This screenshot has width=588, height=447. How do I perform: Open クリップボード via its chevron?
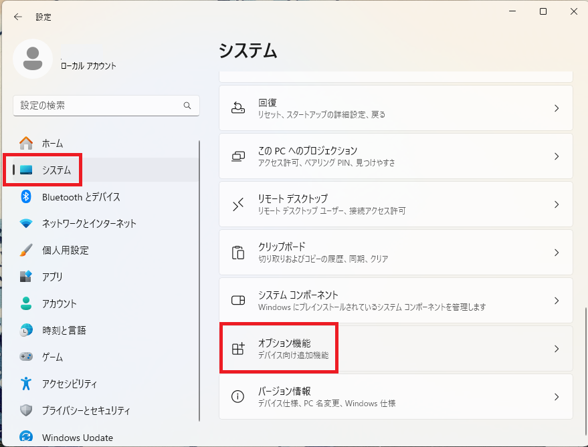tap(557, 253)
